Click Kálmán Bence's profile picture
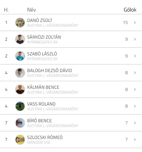The image size is (142, 152). tap(20, 89)
